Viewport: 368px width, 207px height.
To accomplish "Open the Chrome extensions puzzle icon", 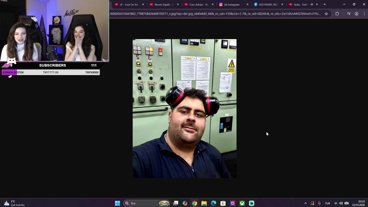I will [337, 14].
